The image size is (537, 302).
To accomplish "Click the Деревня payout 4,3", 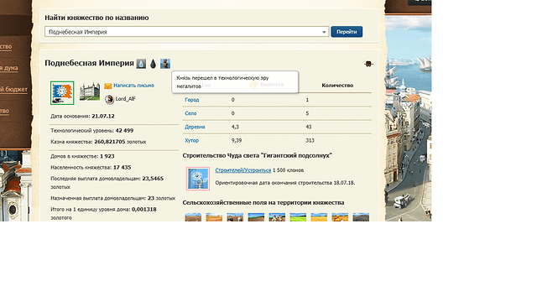I will 235,127.
